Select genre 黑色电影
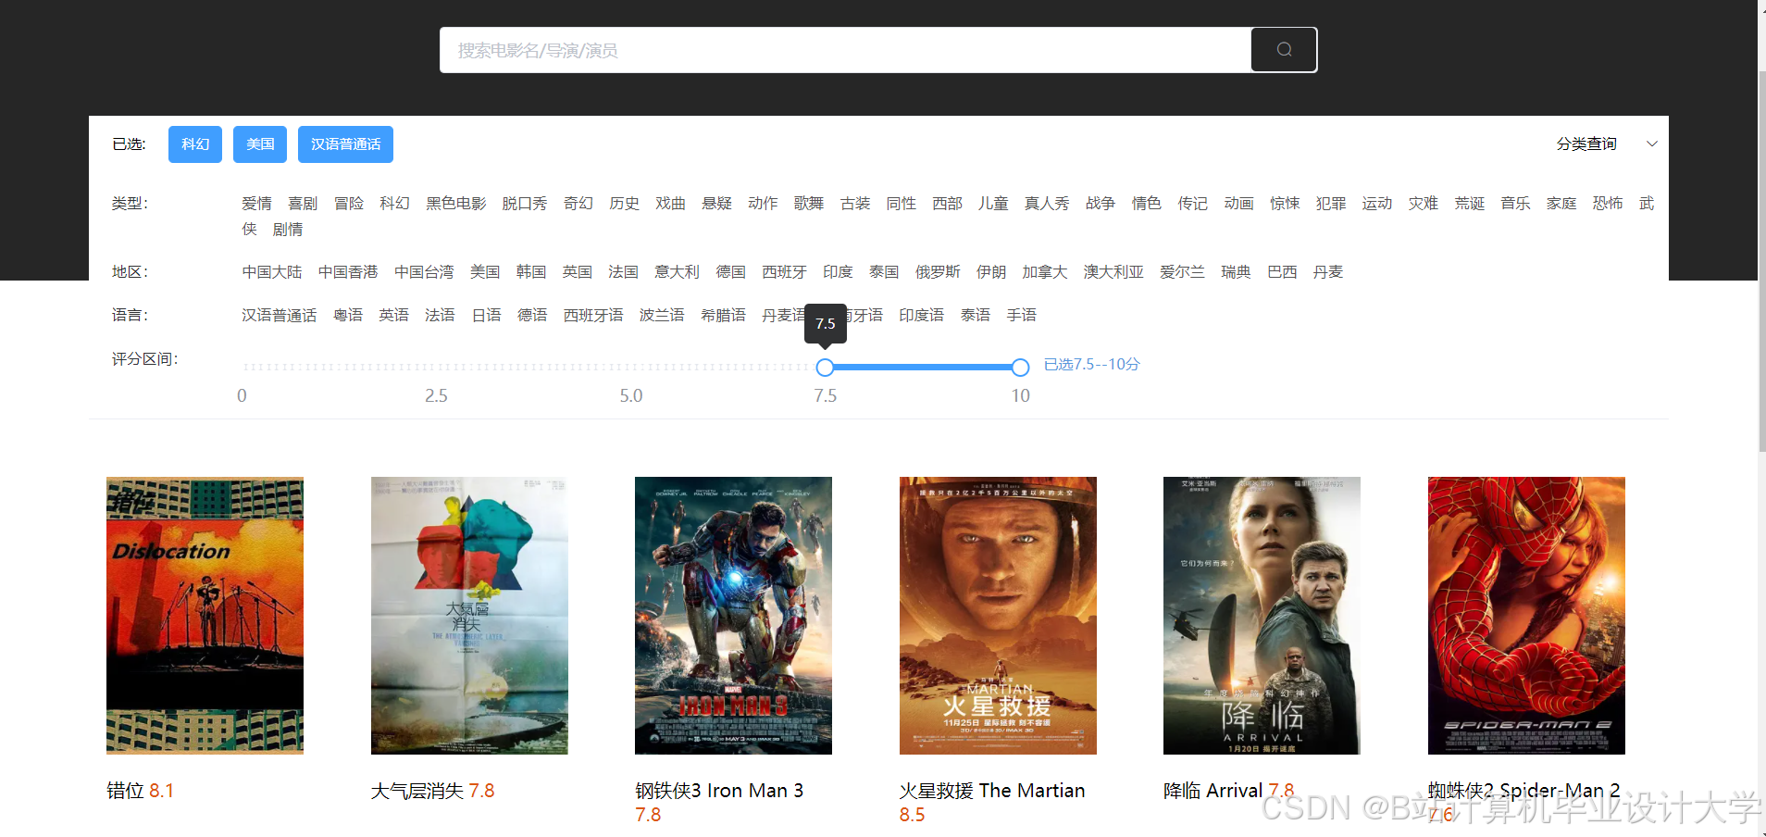The height and width of the screenshot is (837, 1766). (455, 204)
